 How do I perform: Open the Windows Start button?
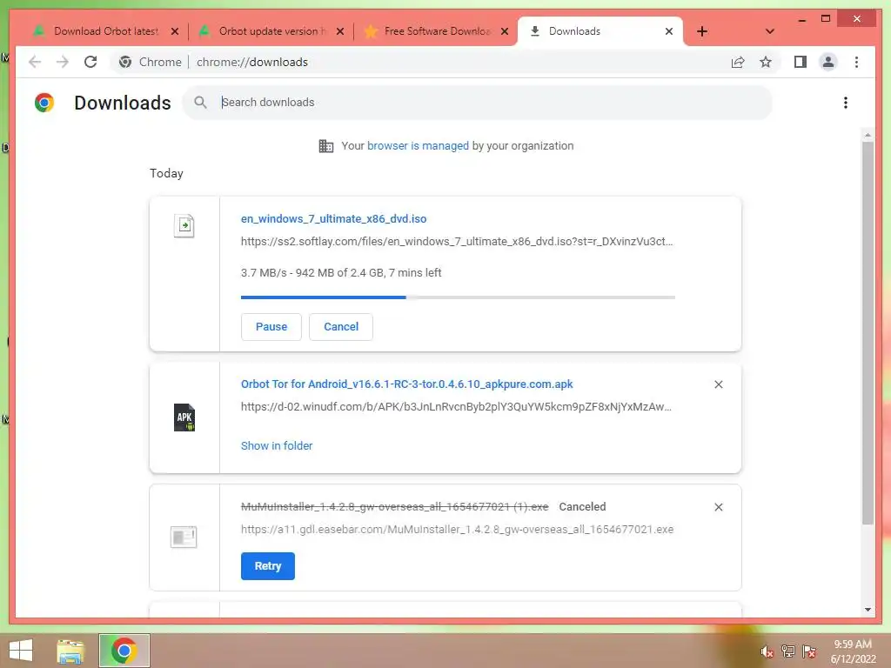coord(21,651)
